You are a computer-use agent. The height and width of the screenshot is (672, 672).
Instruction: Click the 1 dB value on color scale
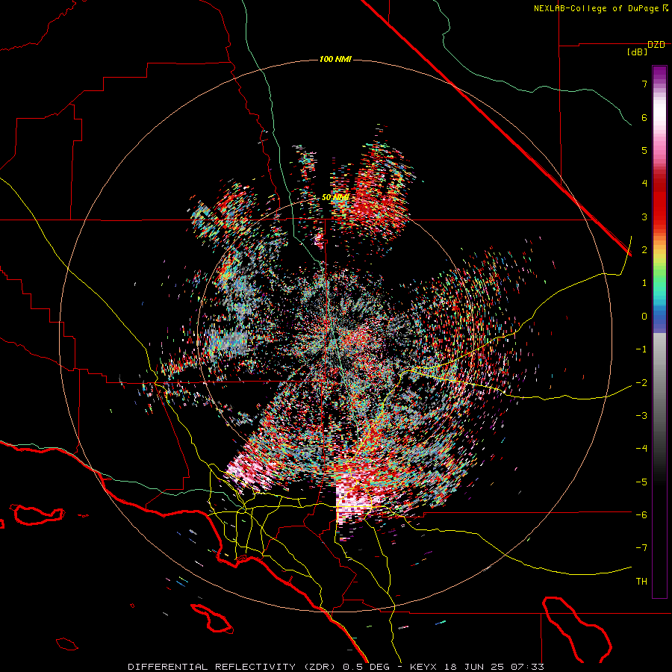point(644,283)
